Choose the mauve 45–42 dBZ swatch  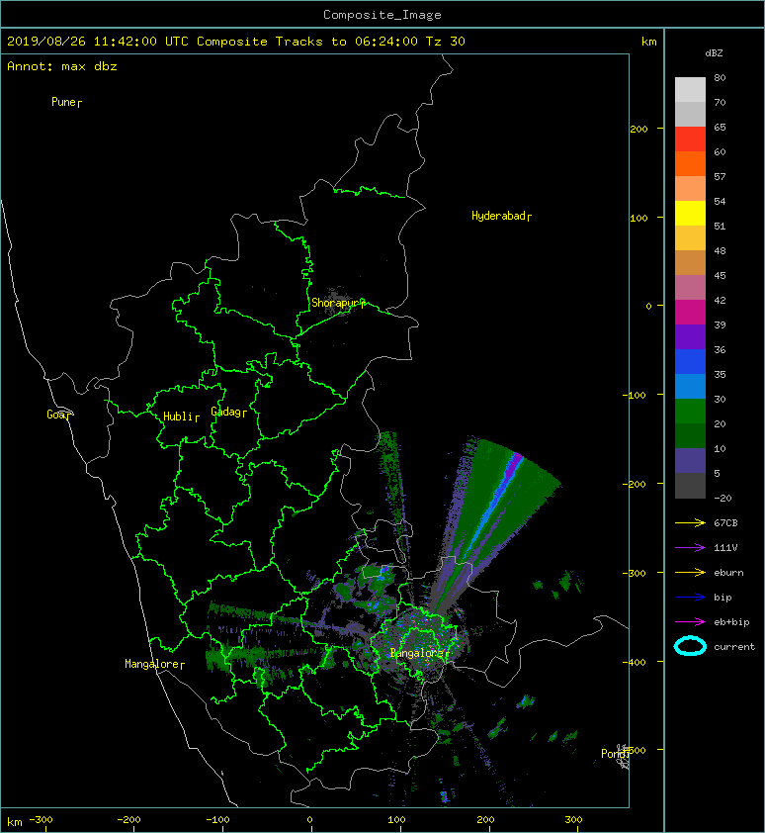(x=690, y=287)
